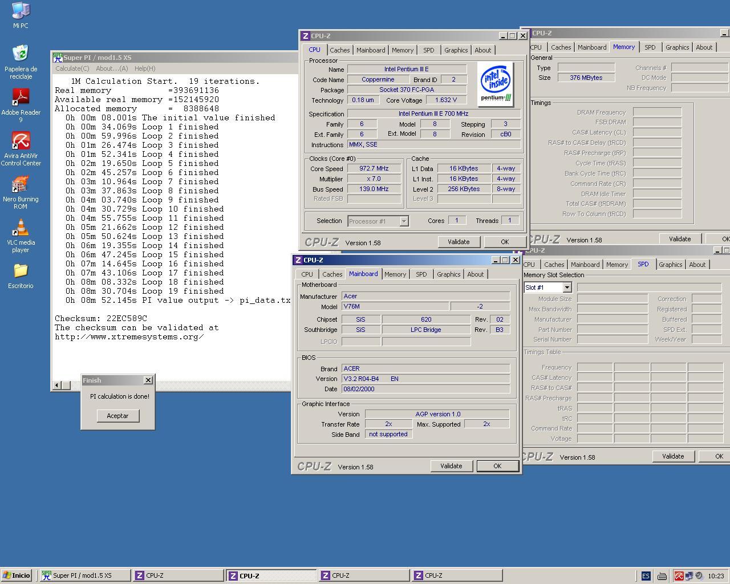Select About tab in SPD window
The image size is (730, 584).
tap(697, 265)
